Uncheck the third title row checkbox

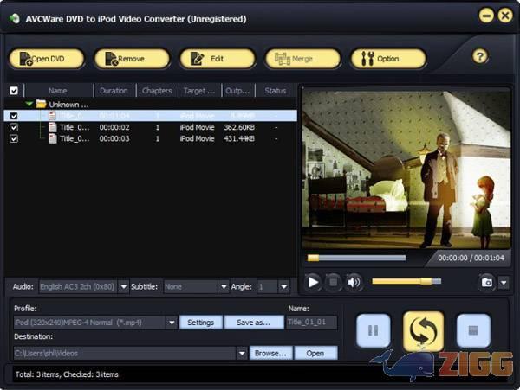click(13, 138)
